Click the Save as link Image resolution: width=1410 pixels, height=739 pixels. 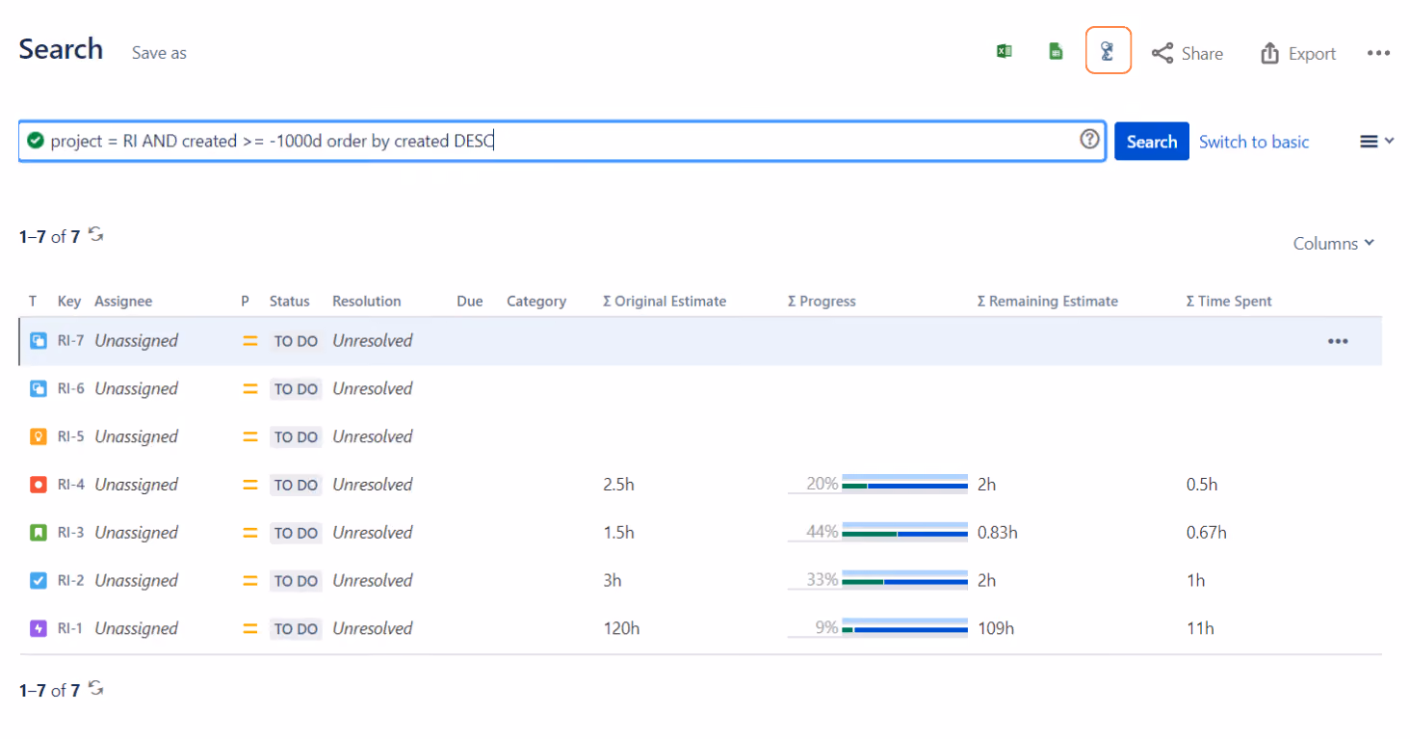(159, 53)
